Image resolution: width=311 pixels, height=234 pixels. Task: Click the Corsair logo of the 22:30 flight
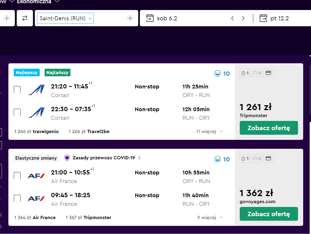pyautogui.click(x=36, y=113)
